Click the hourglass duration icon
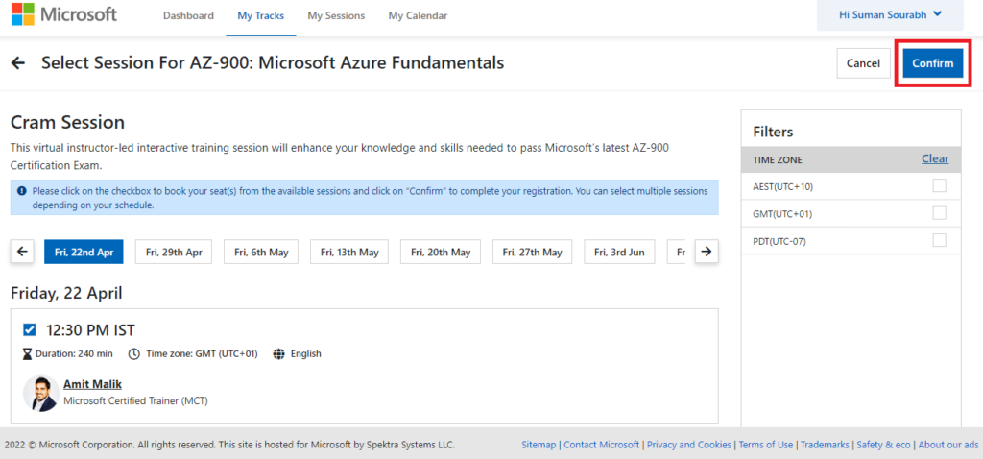The width and height of the screenshot is (983, 459). point(27,353)
